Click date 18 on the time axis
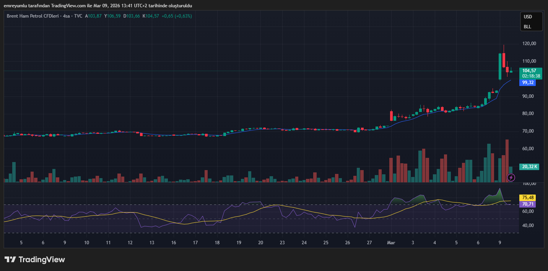548x271 pixels. (217, 243)
